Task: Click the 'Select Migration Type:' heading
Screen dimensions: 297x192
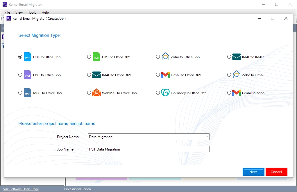Action: pyautogui.click(x=40, y=35)
